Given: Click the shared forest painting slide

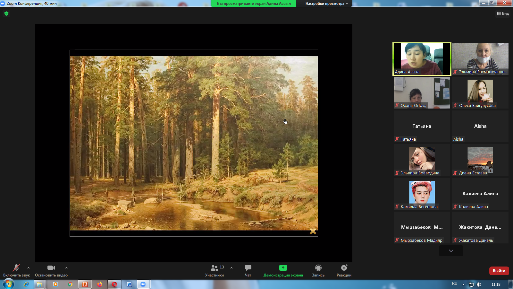Looking at the screenshot, I should (x=194, y=143).
